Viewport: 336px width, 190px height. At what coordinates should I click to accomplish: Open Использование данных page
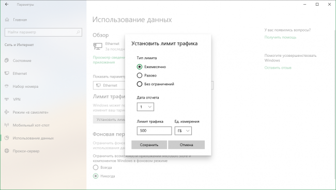coord(33,138)
